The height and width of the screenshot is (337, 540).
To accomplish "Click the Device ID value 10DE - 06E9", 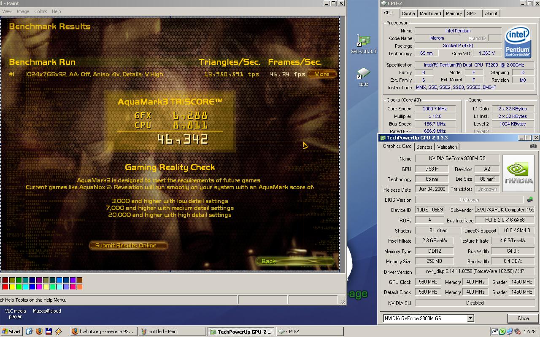I will click(429, 210).
